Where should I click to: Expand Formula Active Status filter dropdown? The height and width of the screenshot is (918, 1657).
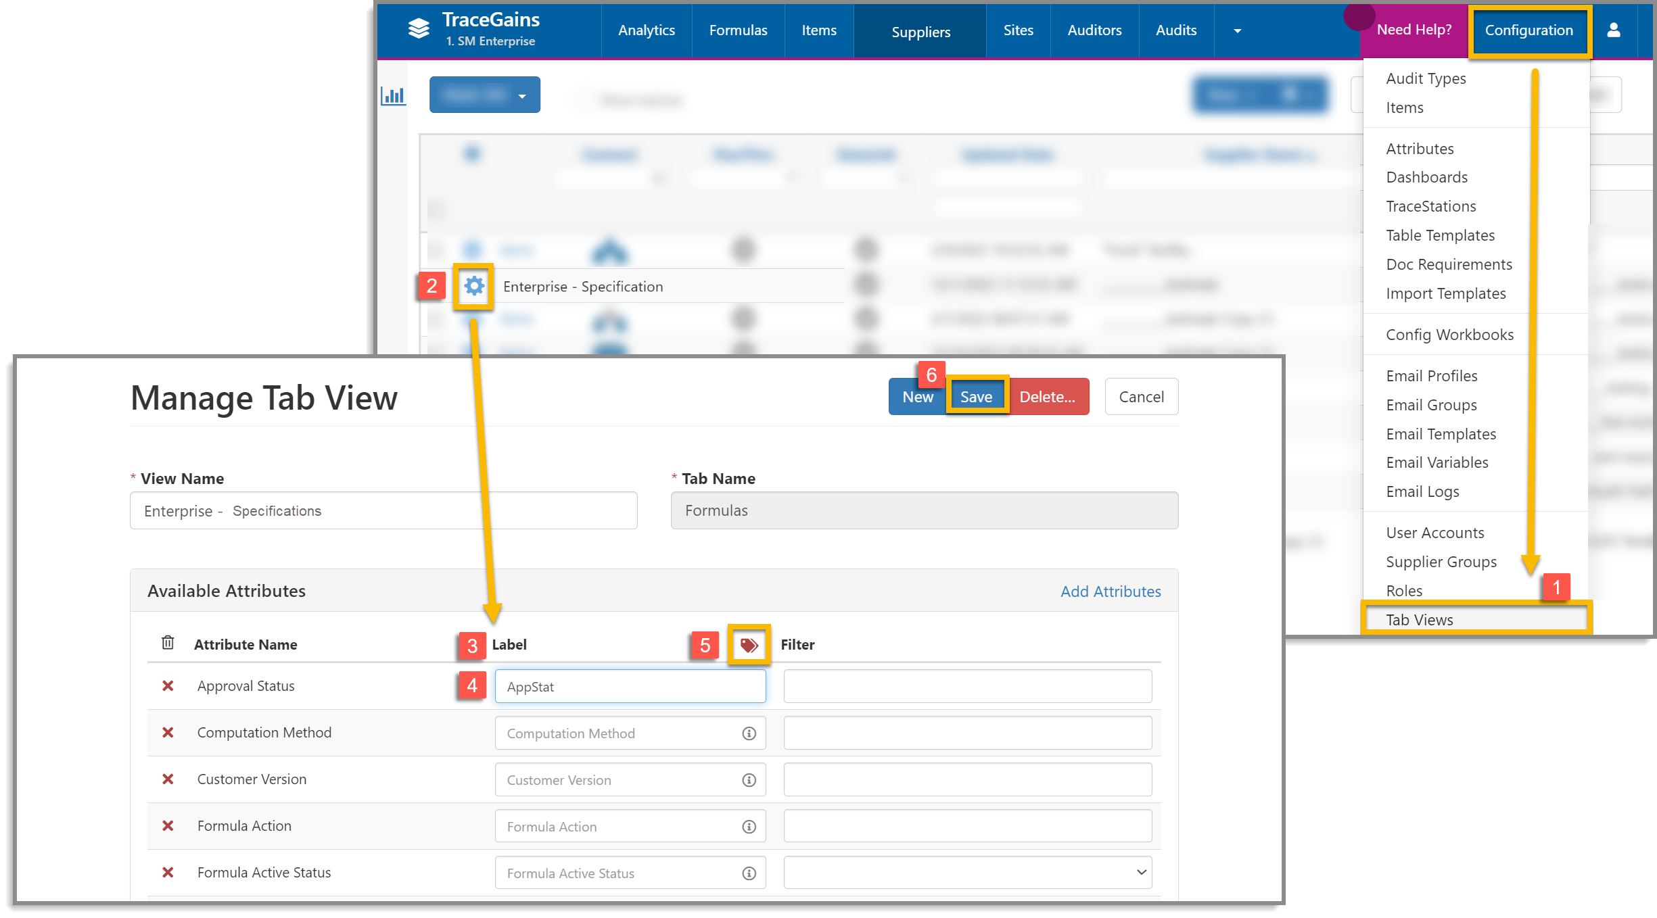[x=1141, y=873]
